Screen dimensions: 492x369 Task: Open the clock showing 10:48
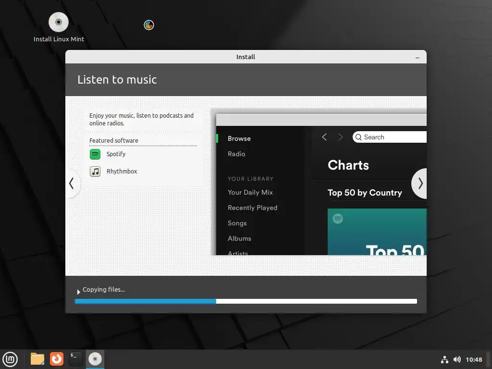click(474, 359)
